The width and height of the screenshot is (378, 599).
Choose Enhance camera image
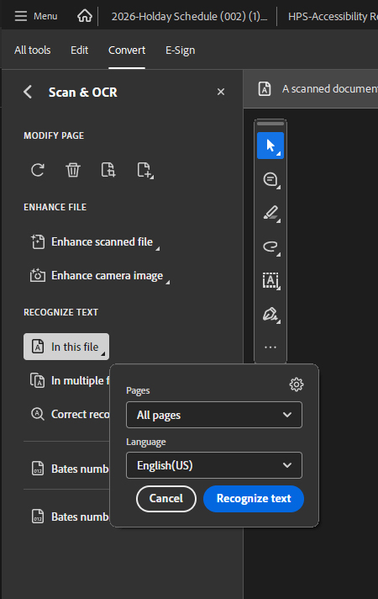100,275
